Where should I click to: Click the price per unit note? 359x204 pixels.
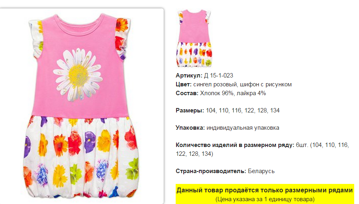[265, 199]
